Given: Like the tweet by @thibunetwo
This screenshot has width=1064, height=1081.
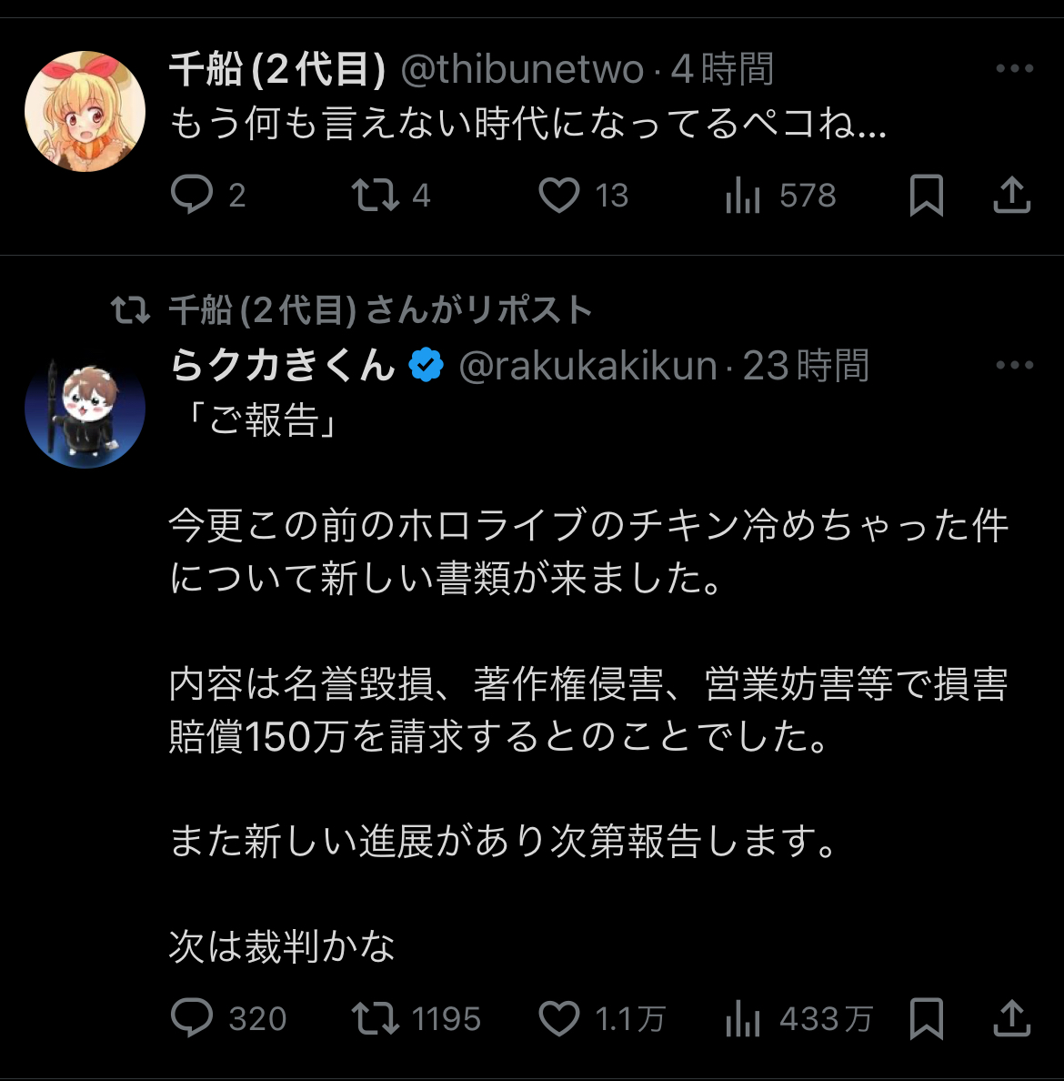Looking at the screenshot, I should coord(559,195).
